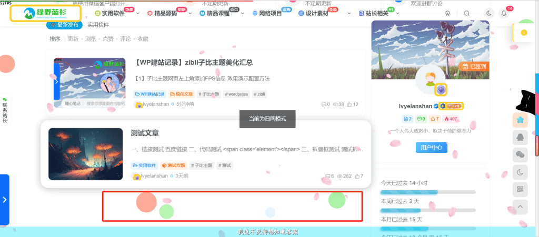
Task: Select the 实用软件 tab below header
Action: pos(98,25)
